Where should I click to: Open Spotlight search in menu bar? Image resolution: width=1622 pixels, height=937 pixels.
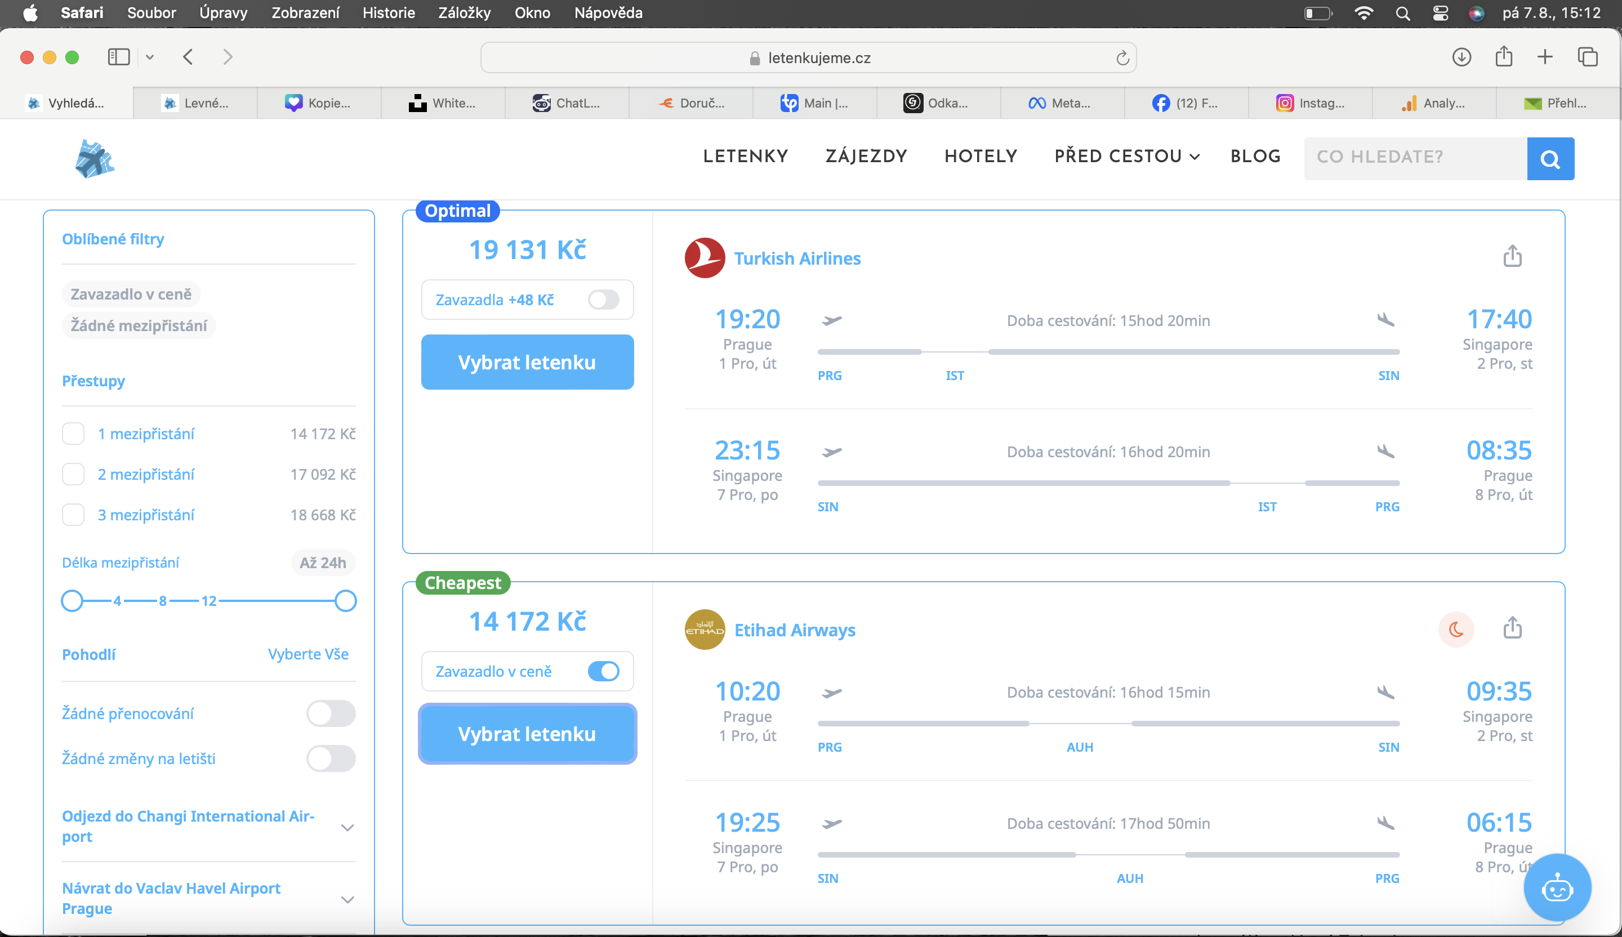(1402, 14)
